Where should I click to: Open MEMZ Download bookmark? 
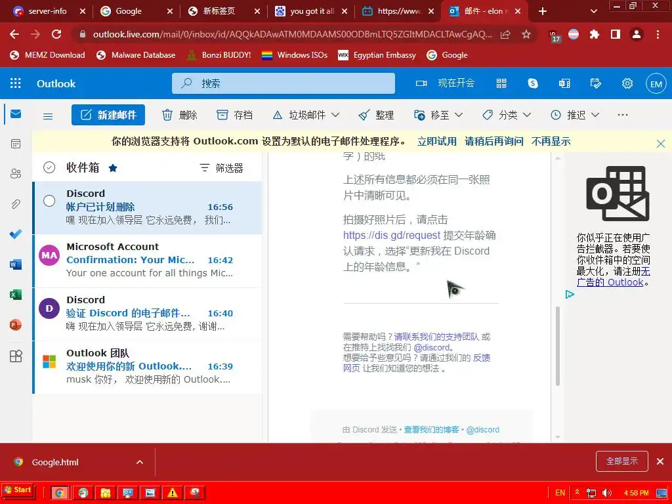click(47, 55)
